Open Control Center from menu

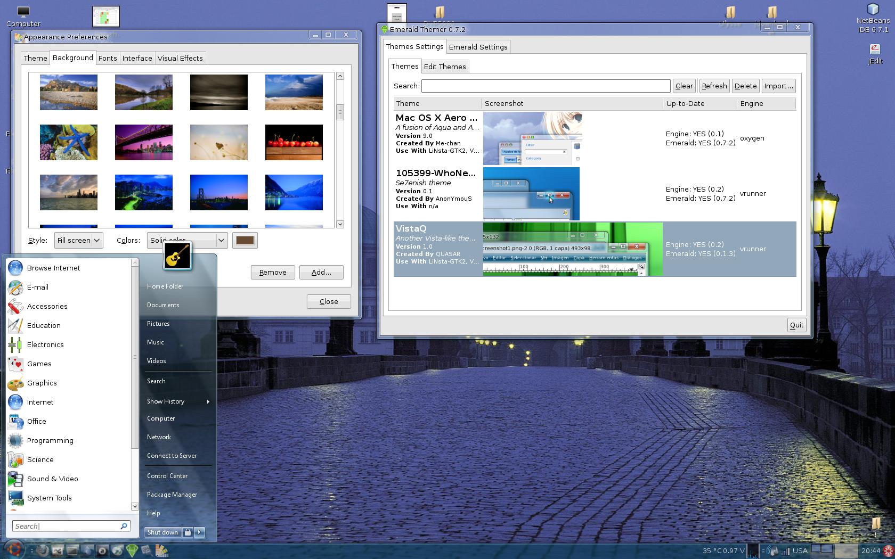167,476
